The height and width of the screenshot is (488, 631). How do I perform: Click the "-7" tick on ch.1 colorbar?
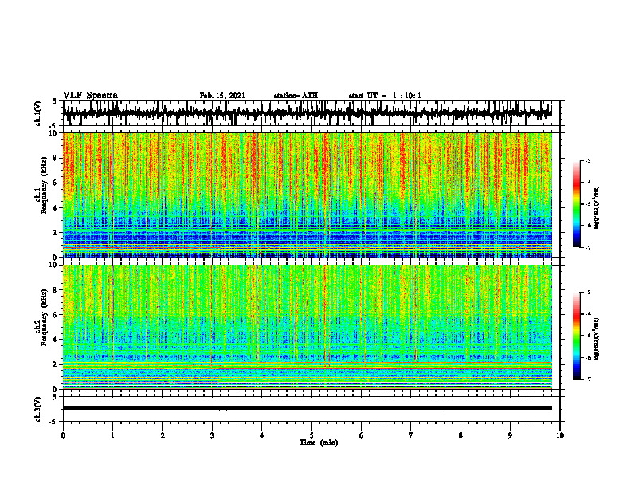pos(588,247)
